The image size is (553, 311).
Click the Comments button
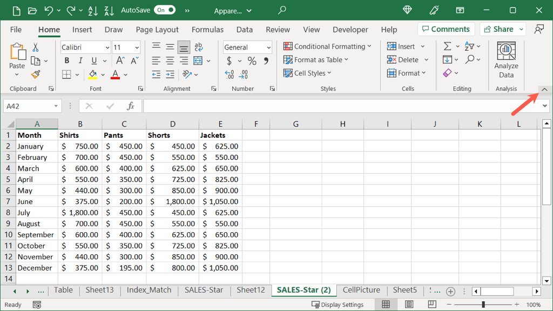click(446, 29)
